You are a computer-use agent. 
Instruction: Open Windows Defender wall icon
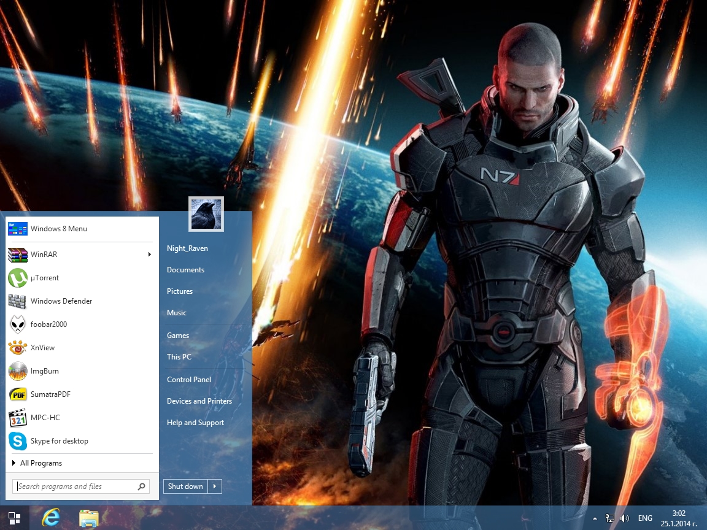click(x=17, y=301)
